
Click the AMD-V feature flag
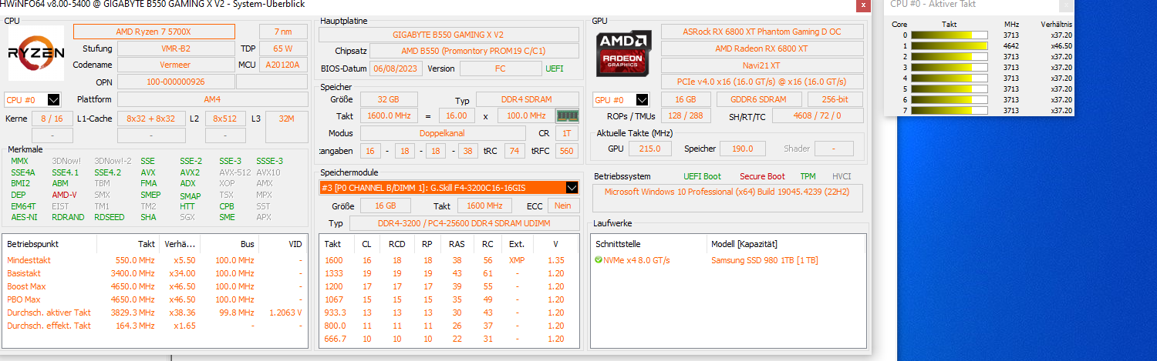click(64, 195)
